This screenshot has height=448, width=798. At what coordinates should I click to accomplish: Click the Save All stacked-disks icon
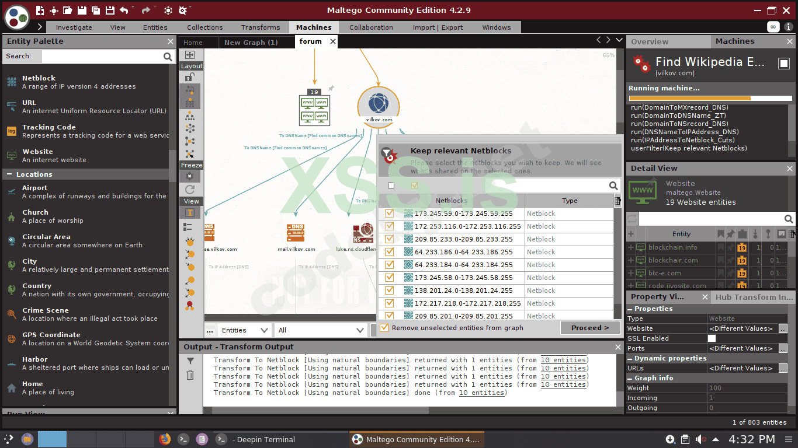pos(95,10)
